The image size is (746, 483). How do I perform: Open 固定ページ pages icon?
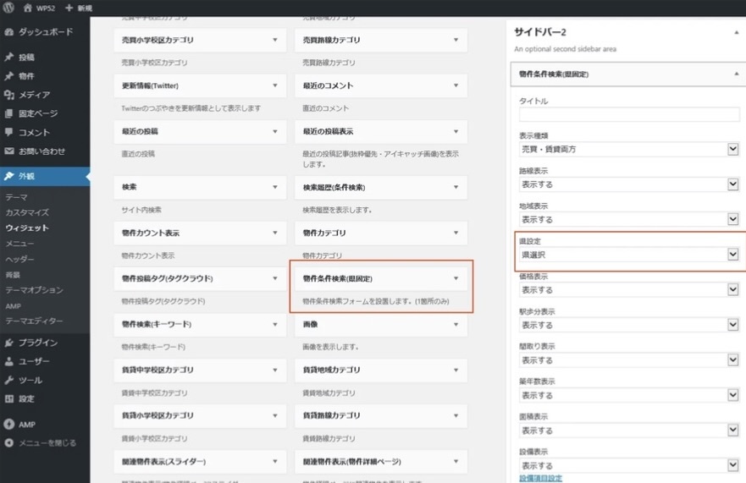click(9, 113)
